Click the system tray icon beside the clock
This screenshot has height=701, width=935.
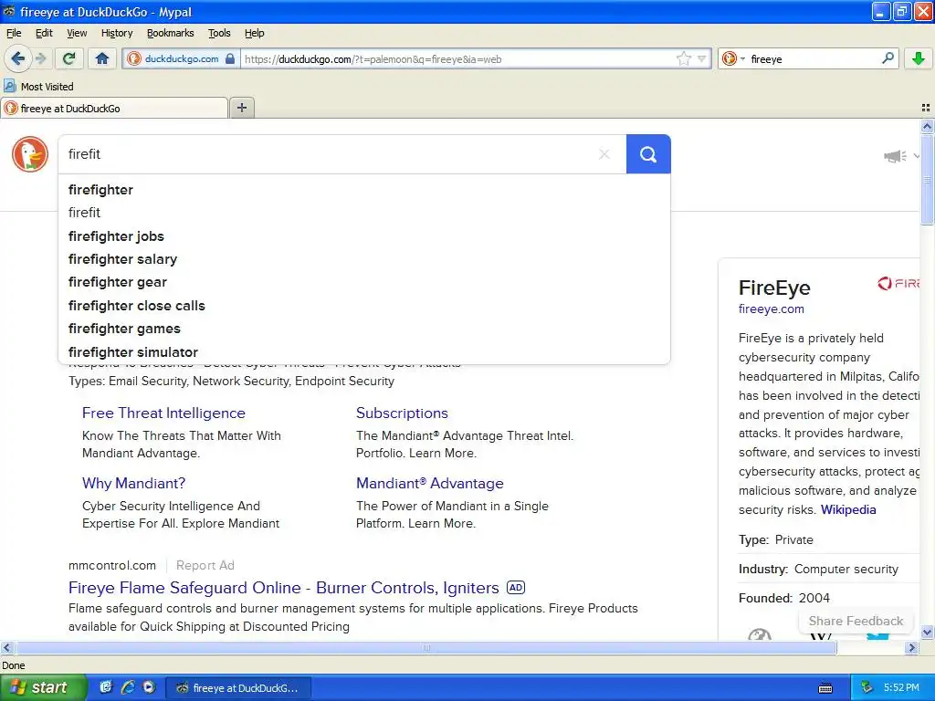pyautogui.click(x=867, y=688)
